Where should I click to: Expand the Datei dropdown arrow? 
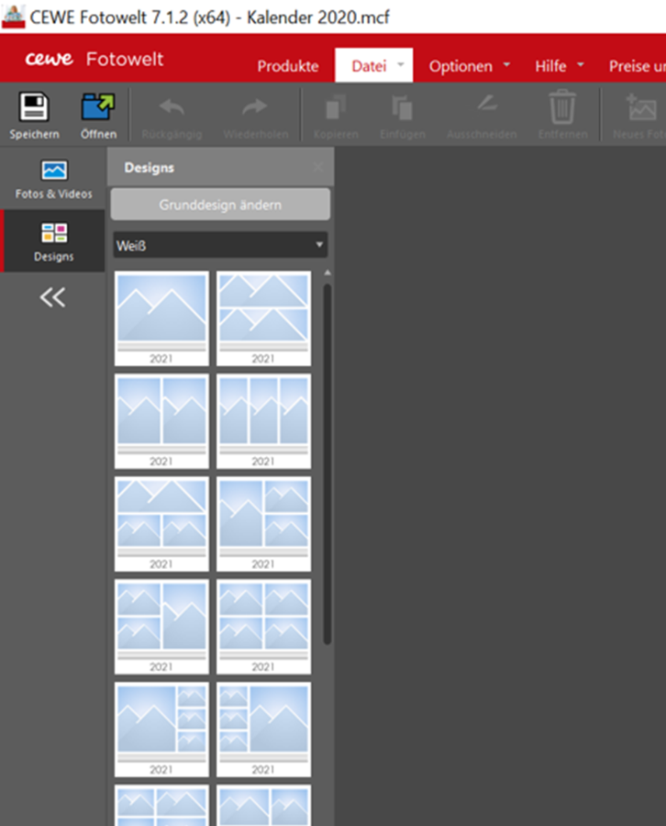click(x=401, y=65)
